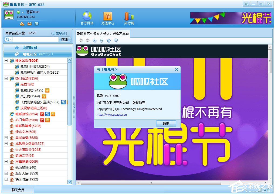
Task: Click the 点击刷新 refresh link
Action: pos(59,33)
